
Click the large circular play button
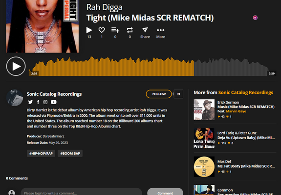click(x=16, y=66)
